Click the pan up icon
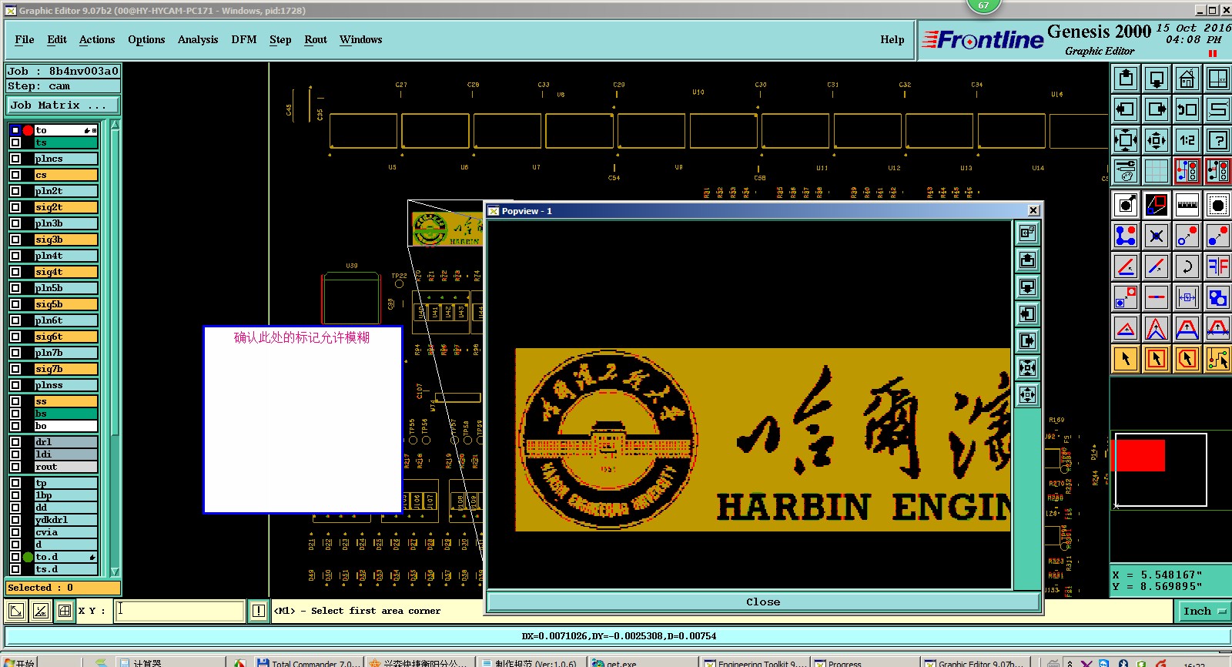Image resolution: width=1232 pixels, height=667 pixels. pyautogui.click(x=1126, y=79)
